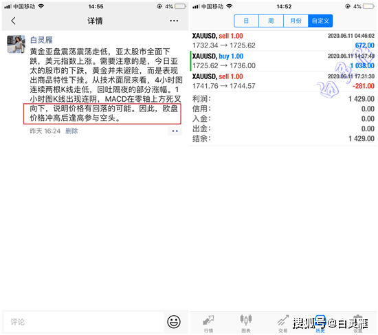Image resolution: width=378 pixels, height=335 pixels.
Task: Open 白灵雁 profile name link
Action: pos(41,40)
